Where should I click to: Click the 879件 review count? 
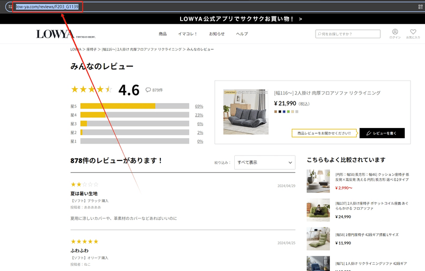pos(157,90)
